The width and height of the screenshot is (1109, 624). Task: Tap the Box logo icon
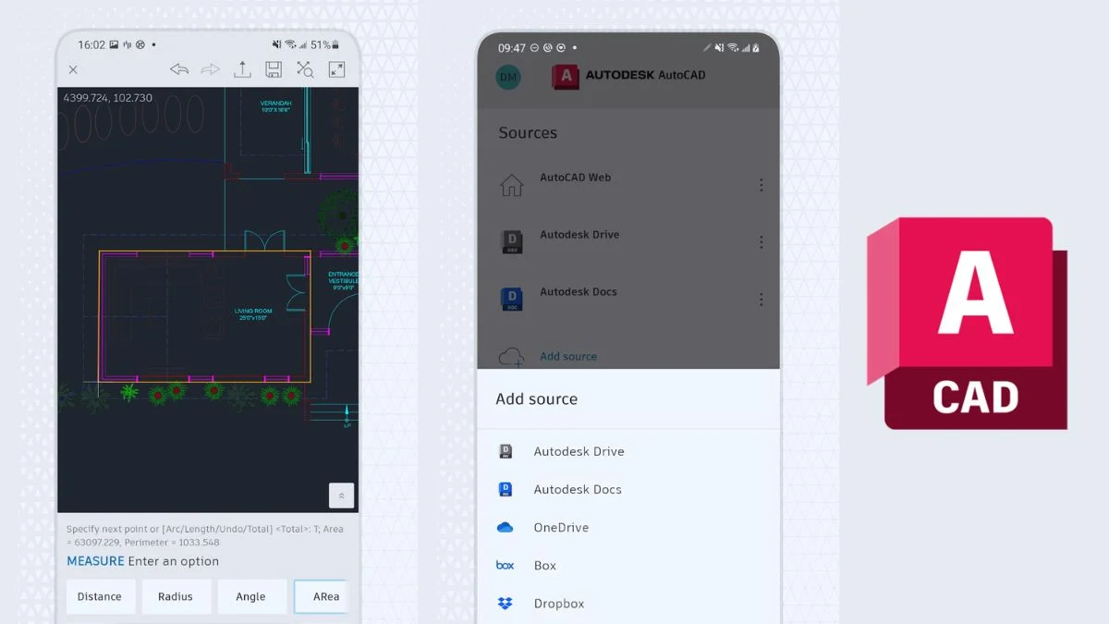(505, 565)
